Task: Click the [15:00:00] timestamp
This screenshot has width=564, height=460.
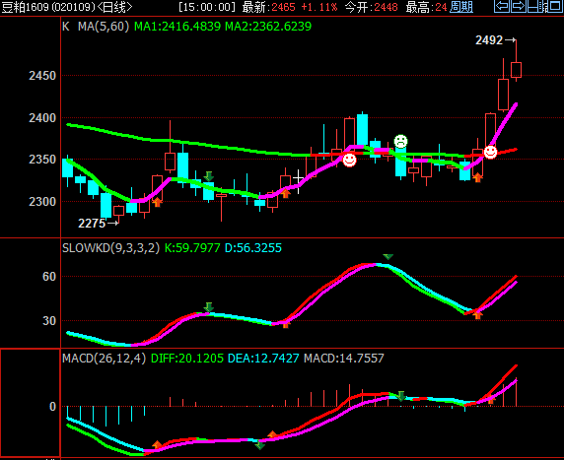Action: pyautogui.click(x=207, y=7)
